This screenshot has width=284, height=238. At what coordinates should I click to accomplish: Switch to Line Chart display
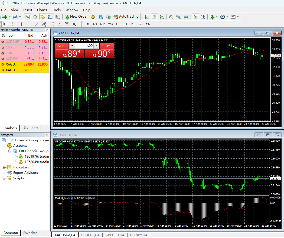[162, 17]
